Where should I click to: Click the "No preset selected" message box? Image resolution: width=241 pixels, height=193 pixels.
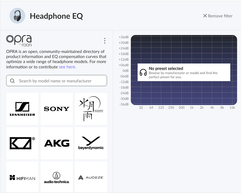(184, 72)
